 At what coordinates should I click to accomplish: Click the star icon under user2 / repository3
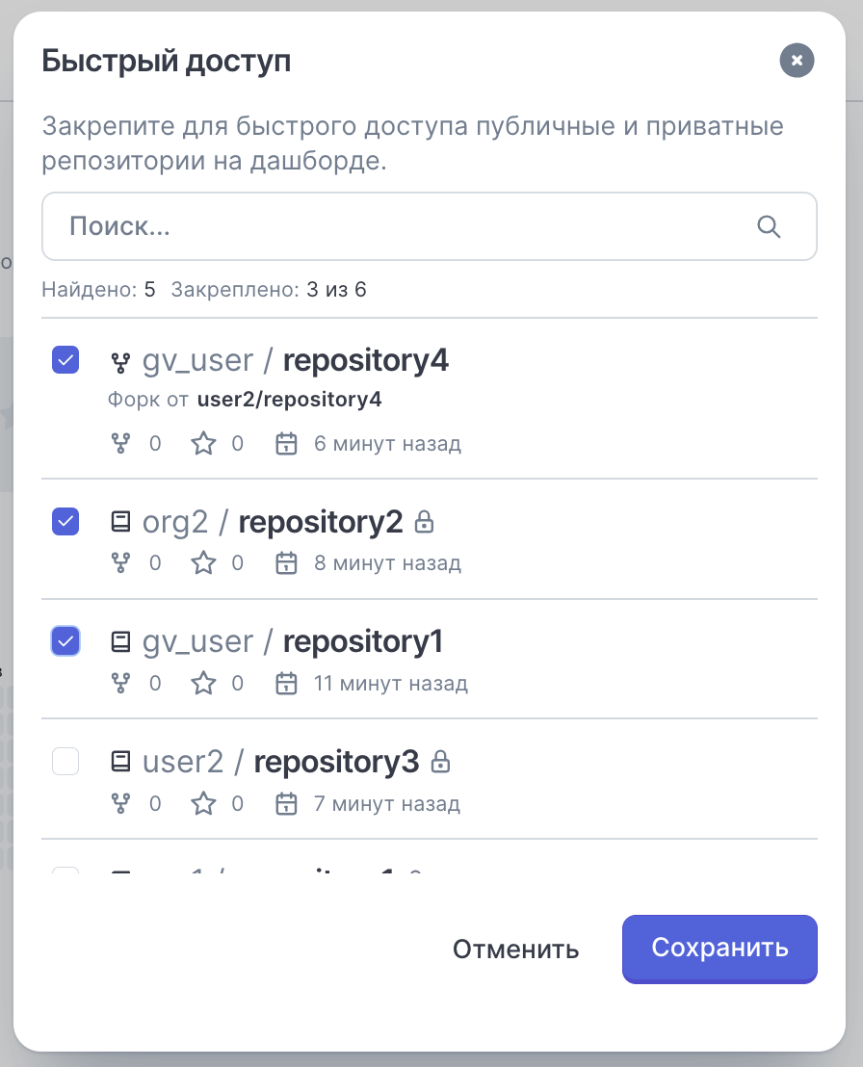(203, 804)
